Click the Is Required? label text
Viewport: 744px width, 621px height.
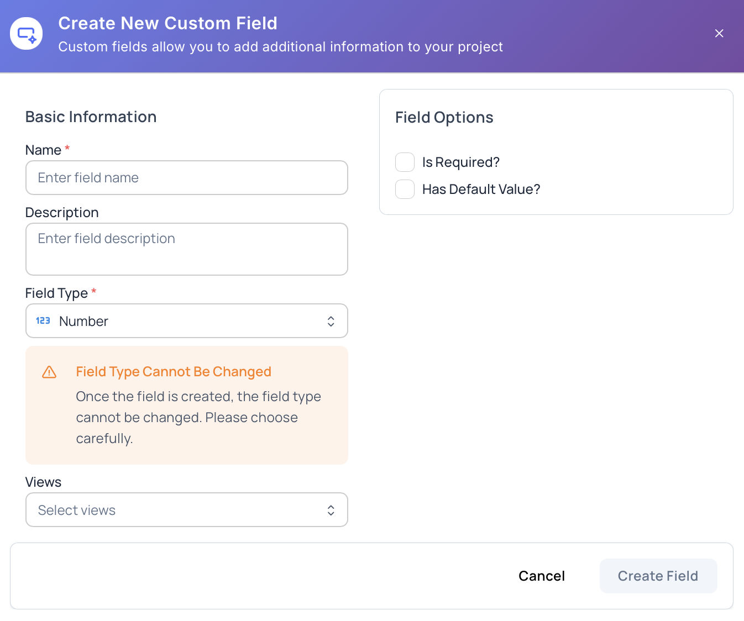[x=460, y=162]
